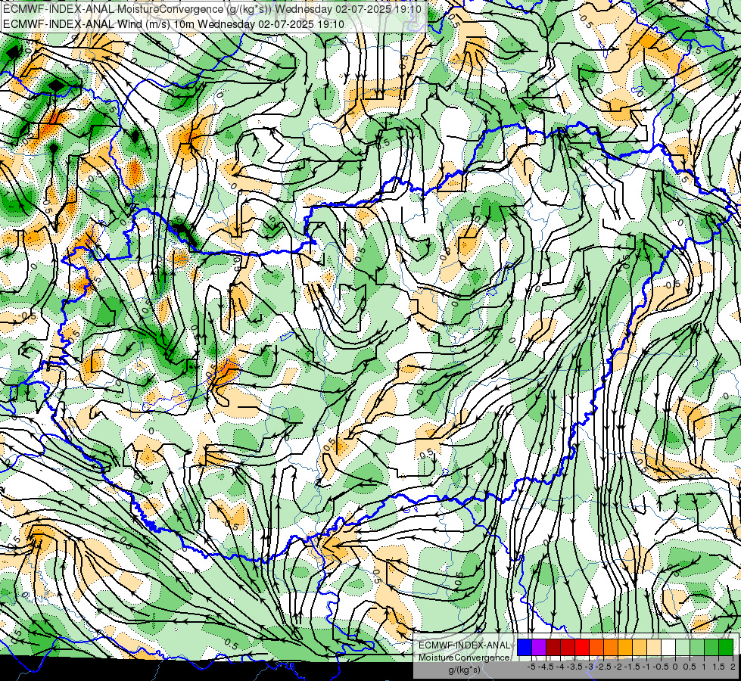Select the orange swatch above -2
Image resolution: width=741 pixels, height=681 pixels.
coord(611,647)
